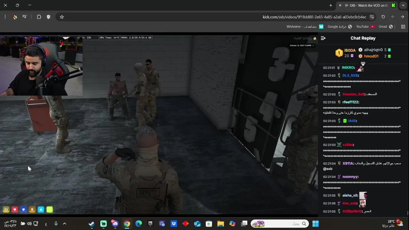409x230 pixels.
Task: Open Huesian_SxB's chat profile
Action: [x=354, y=94]
